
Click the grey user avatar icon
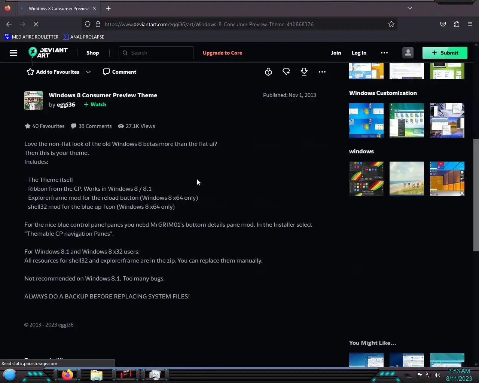coord(408,53)
